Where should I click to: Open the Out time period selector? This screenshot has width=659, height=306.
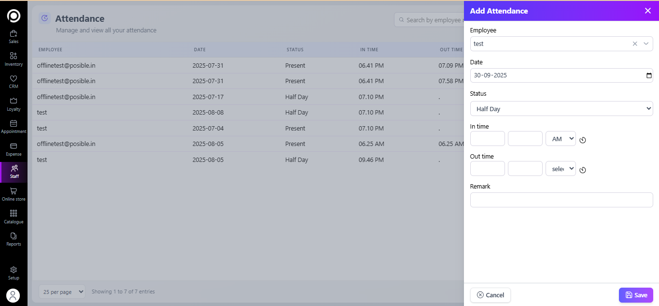[x=561, y=169]
